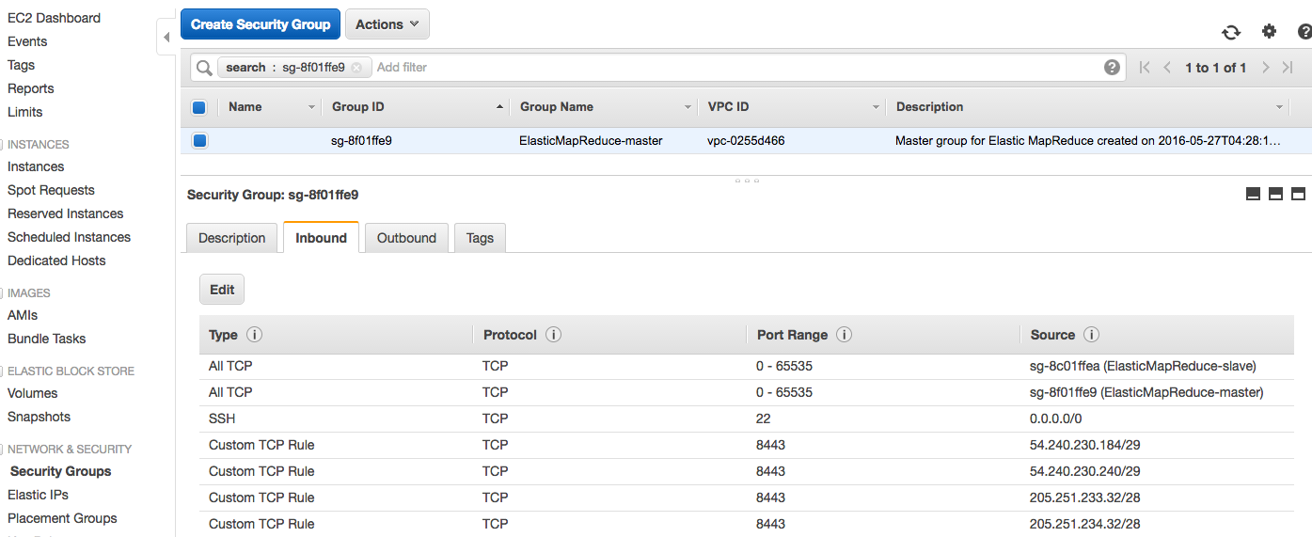This screenshot has height=537, width=1312.
Task: Open the Description tab
Action: (231, 238)
